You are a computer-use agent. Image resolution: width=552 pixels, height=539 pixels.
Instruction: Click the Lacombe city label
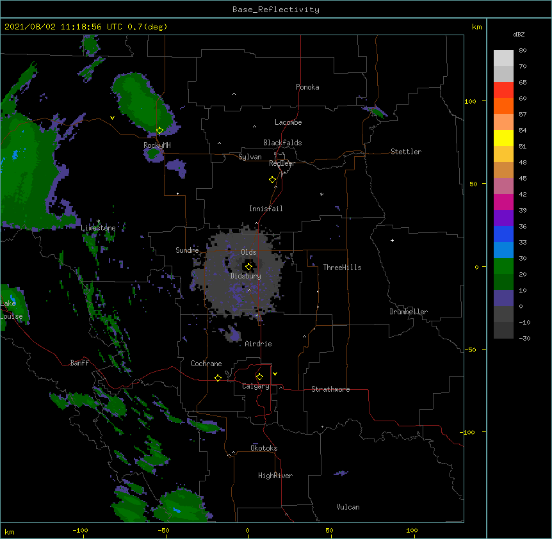point(288,122)
